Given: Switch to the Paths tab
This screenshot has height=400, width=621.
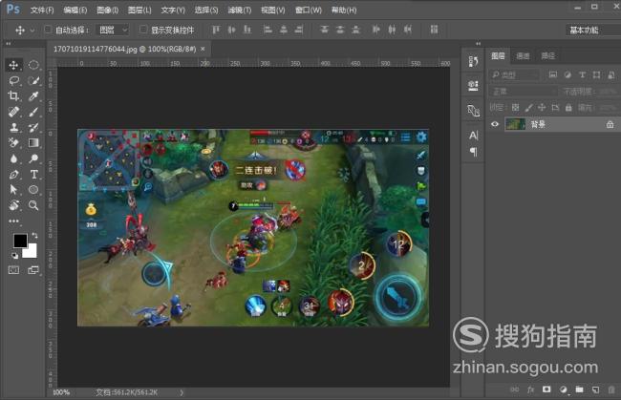Looking at the screenshot, I should click(547, 55).
